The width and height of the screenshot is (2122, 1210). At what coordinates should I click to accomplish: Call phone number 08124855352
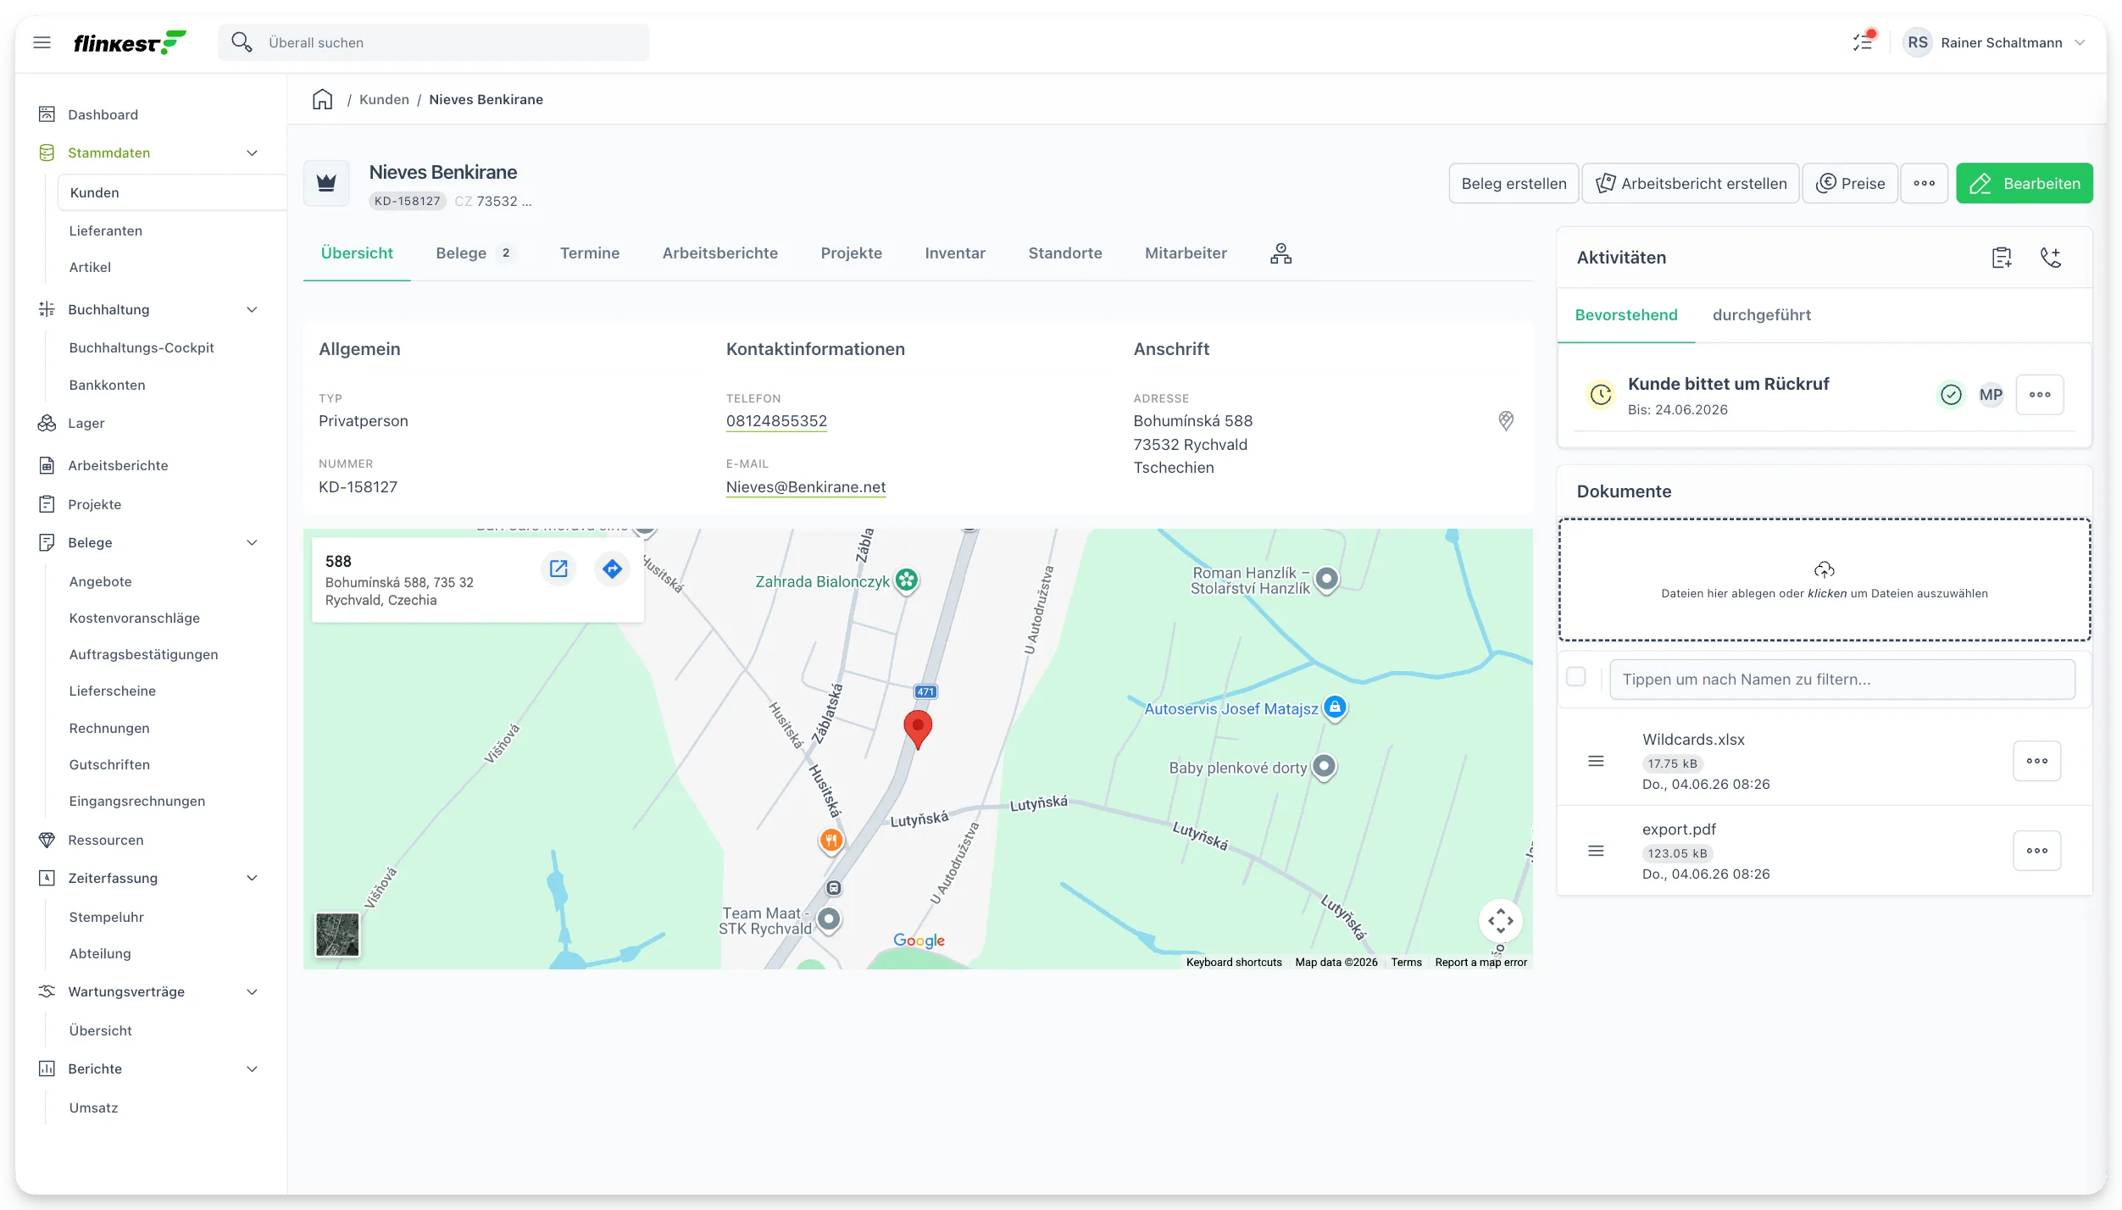point(776,421)
